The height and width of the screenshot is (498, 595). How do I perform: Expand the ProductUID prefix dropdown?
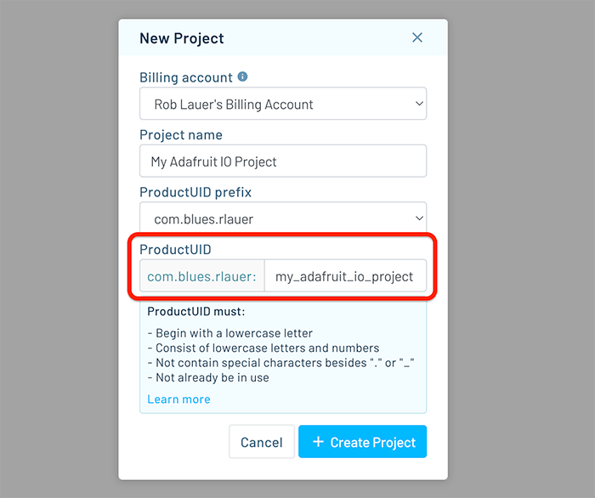pos(283,218)
